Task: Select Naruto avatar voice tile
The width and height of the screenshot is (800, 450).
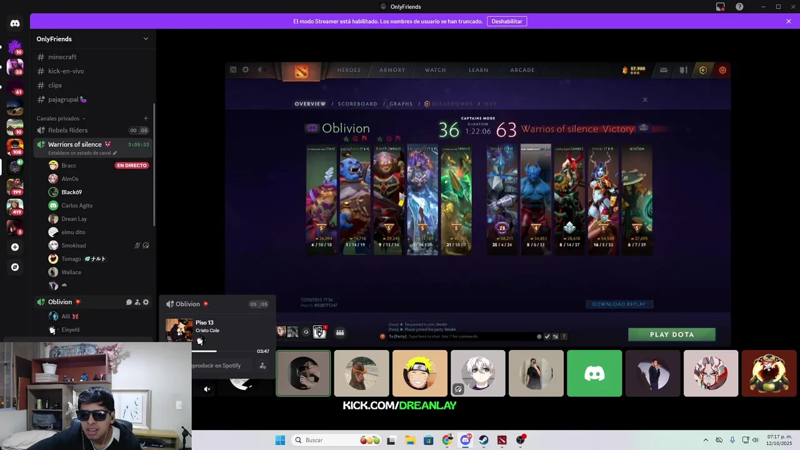Action: (x=420, y=373)
